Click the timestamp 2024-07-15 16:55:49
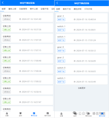This screenshot has height=118, width=109. pyautogui.click(x=86, y=82)
